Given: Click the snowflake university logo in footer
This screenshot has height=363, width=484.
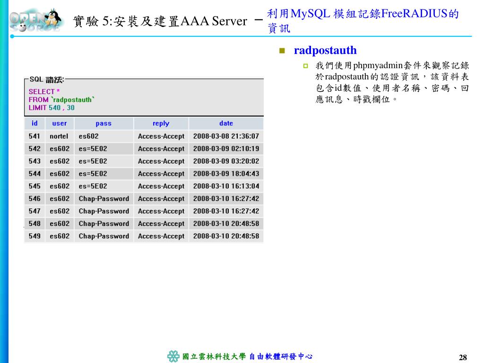Looking at the screenshot, I should [x=173, y=356].
